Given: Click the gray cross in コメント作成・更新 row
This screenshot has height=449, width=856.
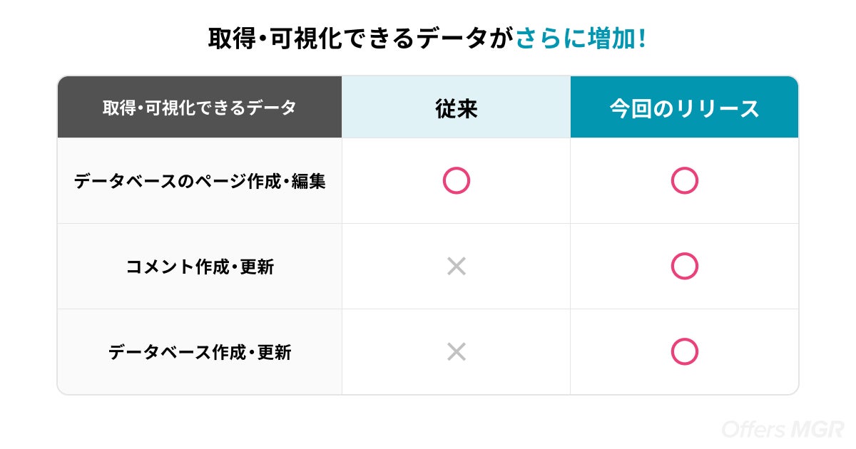Looking at the screenshot, I should coord(457,267).
